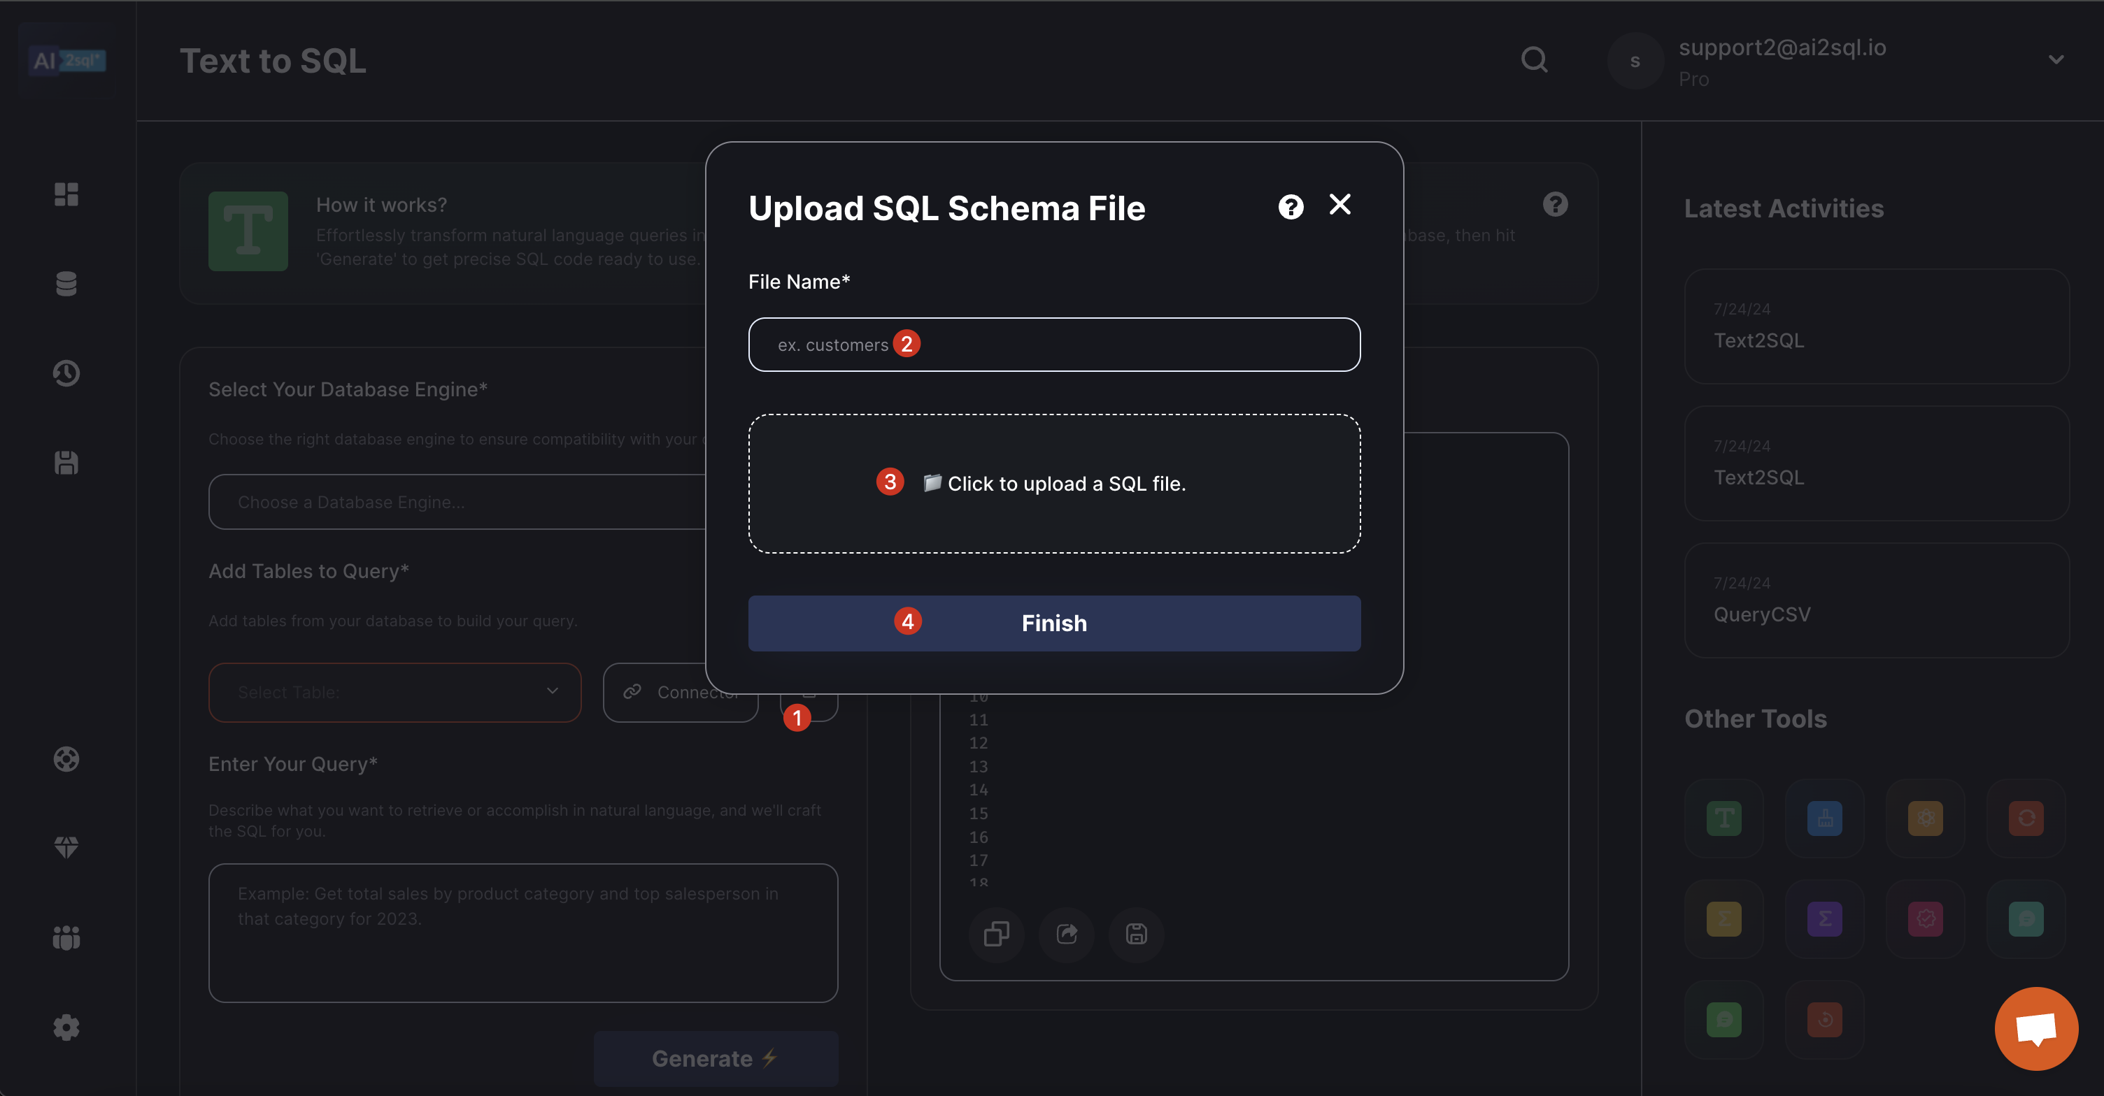
Task: Click the SQL file upload dropzone
Action: coord(1053,483)
